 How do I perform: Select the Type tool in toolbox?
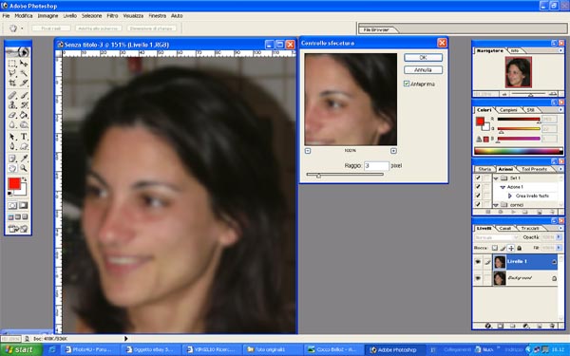click(x=24, y=137)
